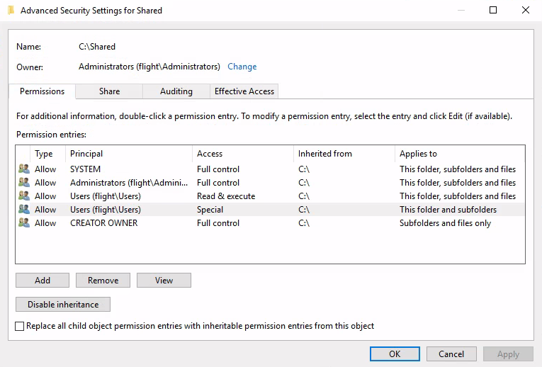542x367 pixels.
Task: Click Subfolders and files only cell
Action: 445,223
